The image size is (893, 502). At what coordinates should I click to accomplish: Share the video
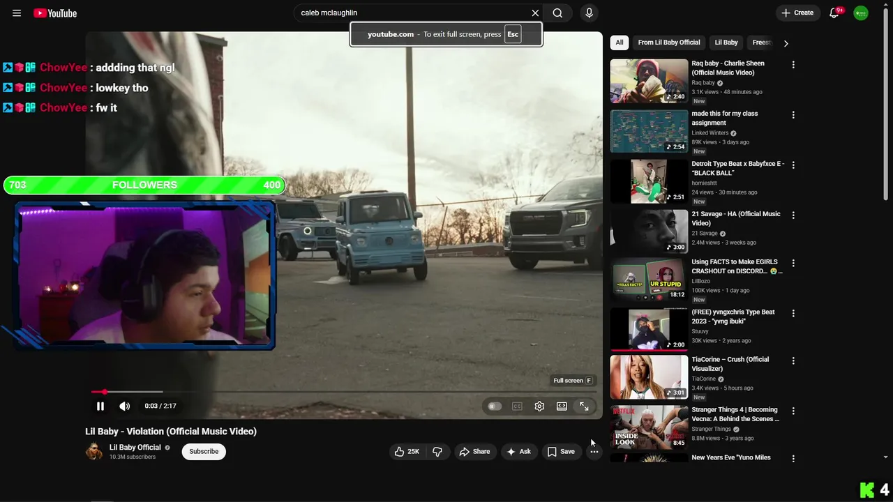tap(474, 452)
